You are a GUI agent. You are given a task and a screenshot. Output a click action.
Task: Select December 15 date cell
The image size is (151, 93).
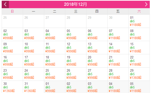(x=139, y=48)
